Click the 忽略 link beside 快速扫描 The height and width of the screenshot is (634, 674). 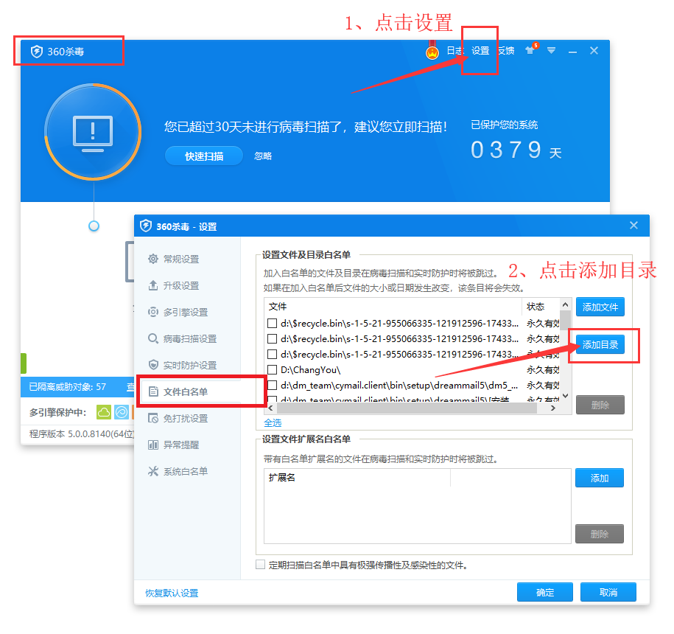pos(263,156)
